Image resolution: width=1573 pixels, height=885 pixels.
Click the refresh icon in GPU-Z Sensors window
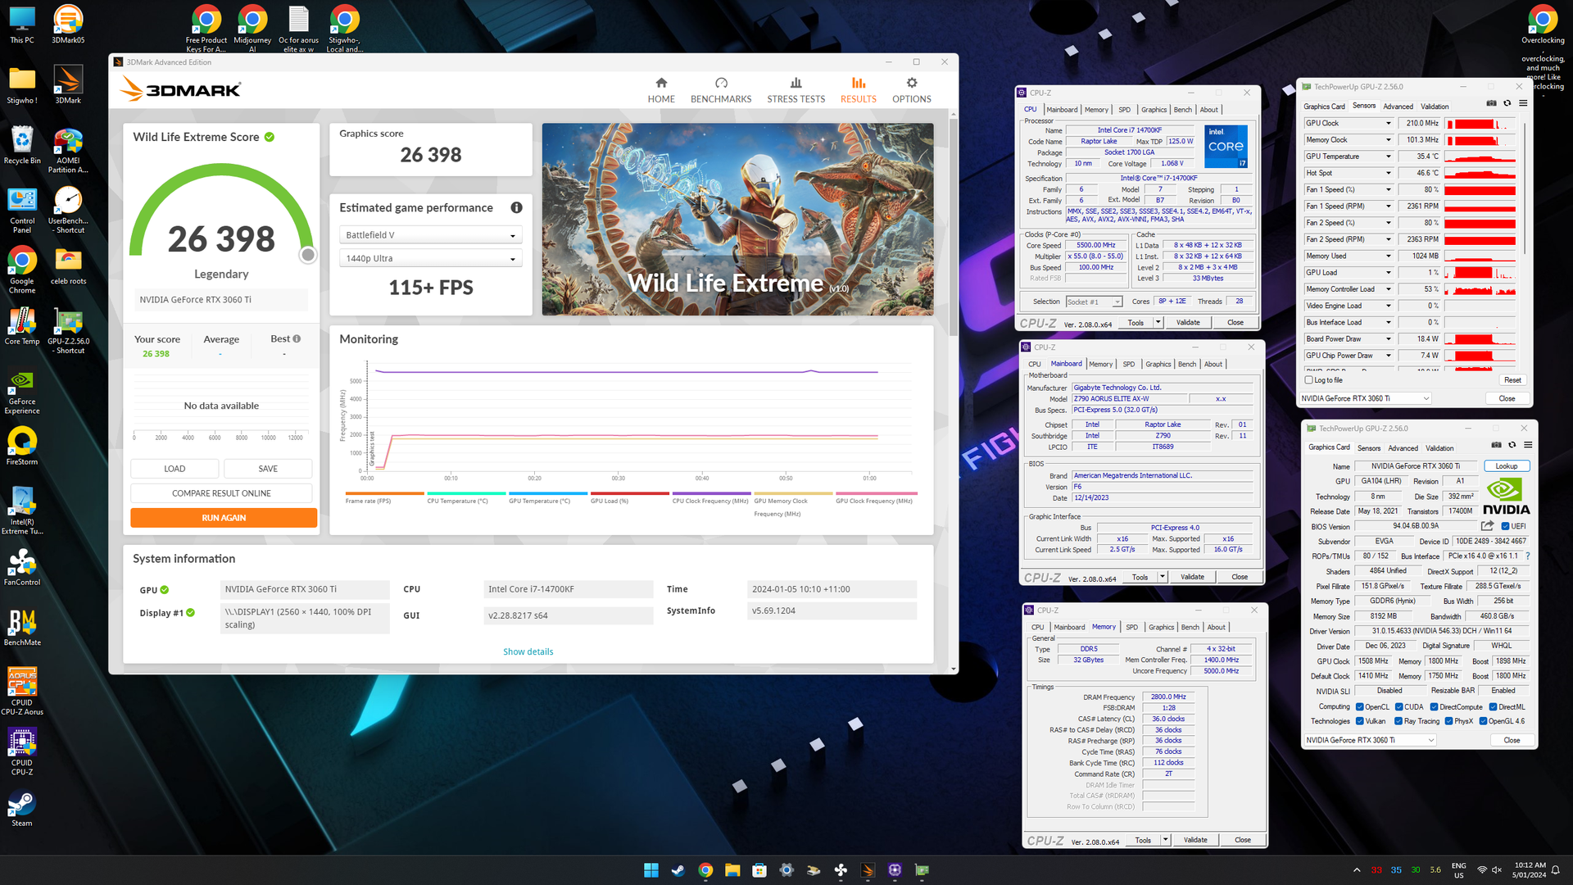1507,103
